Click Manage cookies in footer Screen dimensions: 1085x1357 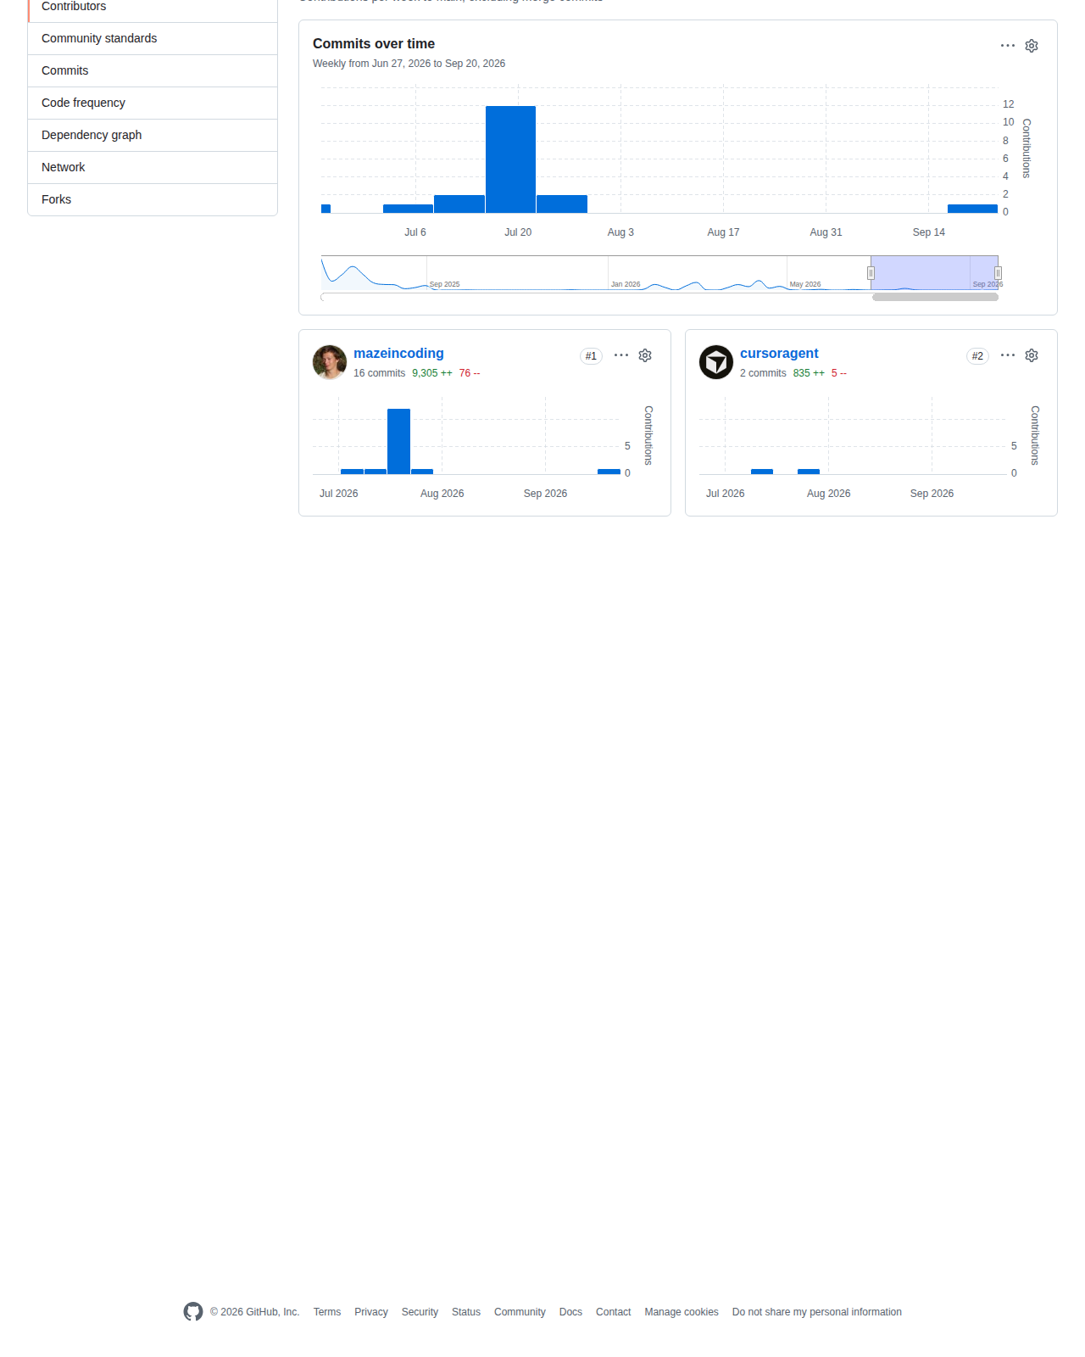(682, 1312)
